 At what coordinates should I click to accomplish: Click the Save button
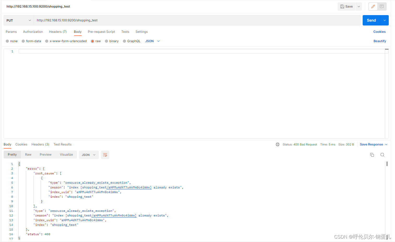pos(346,7)
